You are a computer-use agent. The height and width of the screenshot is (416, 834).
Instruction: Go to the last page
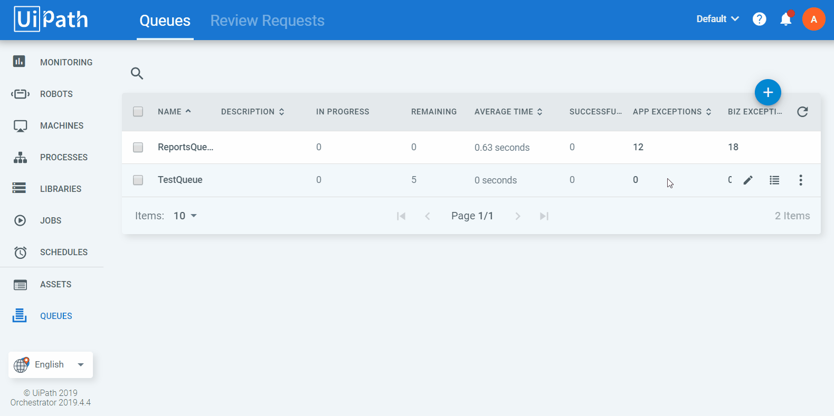[x=544, y=216]
